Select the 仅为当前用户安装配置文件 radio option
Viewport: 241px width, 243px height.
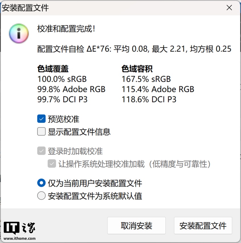point(42,183)
